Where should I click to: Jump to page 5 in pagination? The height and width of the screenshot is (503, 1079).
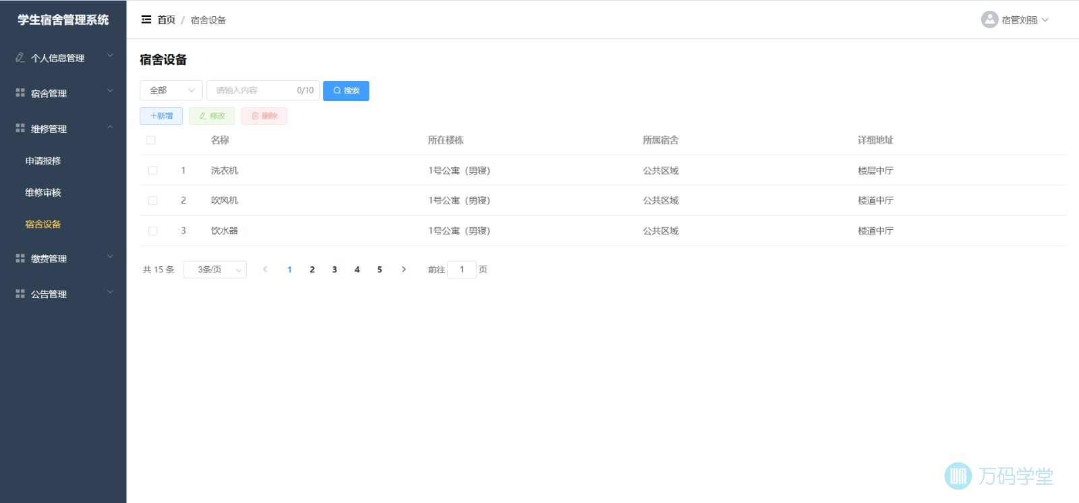[x=380, y=270]
